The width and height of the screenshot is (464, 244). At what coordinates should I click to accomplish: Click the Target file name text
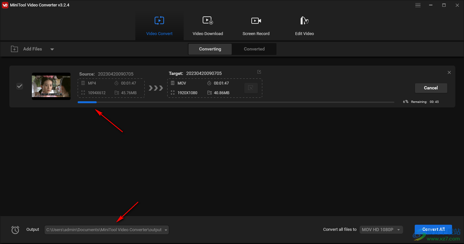point(204,73)
